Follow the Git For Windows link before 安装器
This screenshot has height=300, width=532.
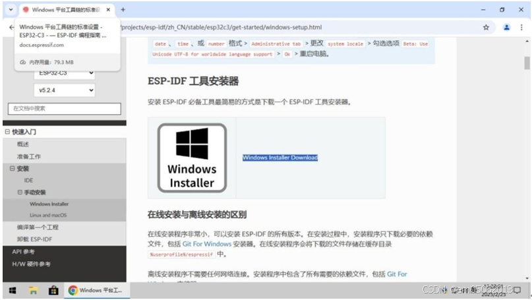pos(207,244)
